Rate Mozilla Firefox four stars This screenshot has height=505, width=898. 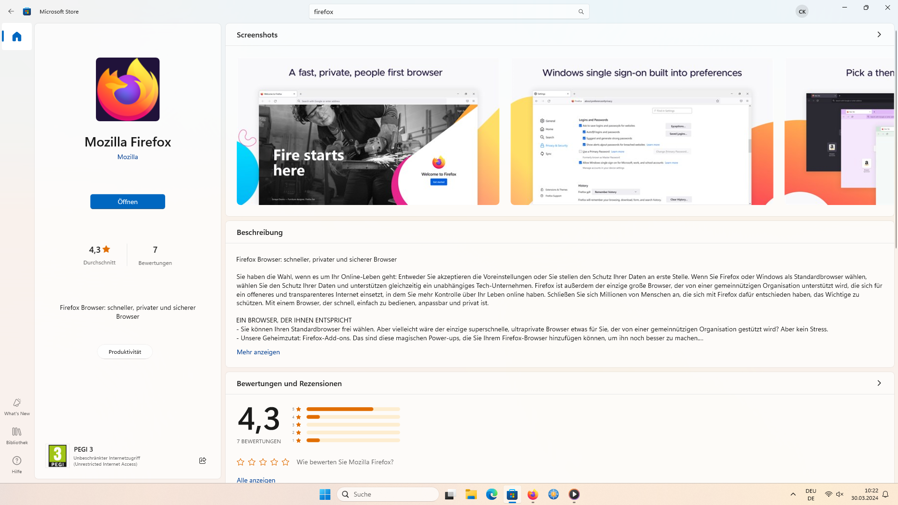point(274,462)
